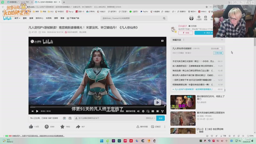This screenshot has width=256, height=144.
Task: Focus the Bilibili search box
Action: (x=132, y=18)
